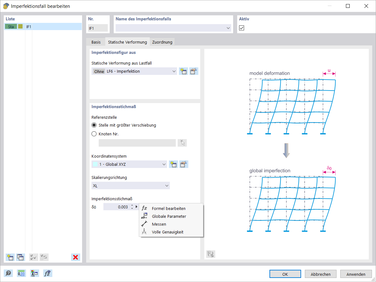Image resolution: width=376 pixels, height=282 pixels.
Task: Click invert selection icon in list toolbar
Action: (44, 257)
